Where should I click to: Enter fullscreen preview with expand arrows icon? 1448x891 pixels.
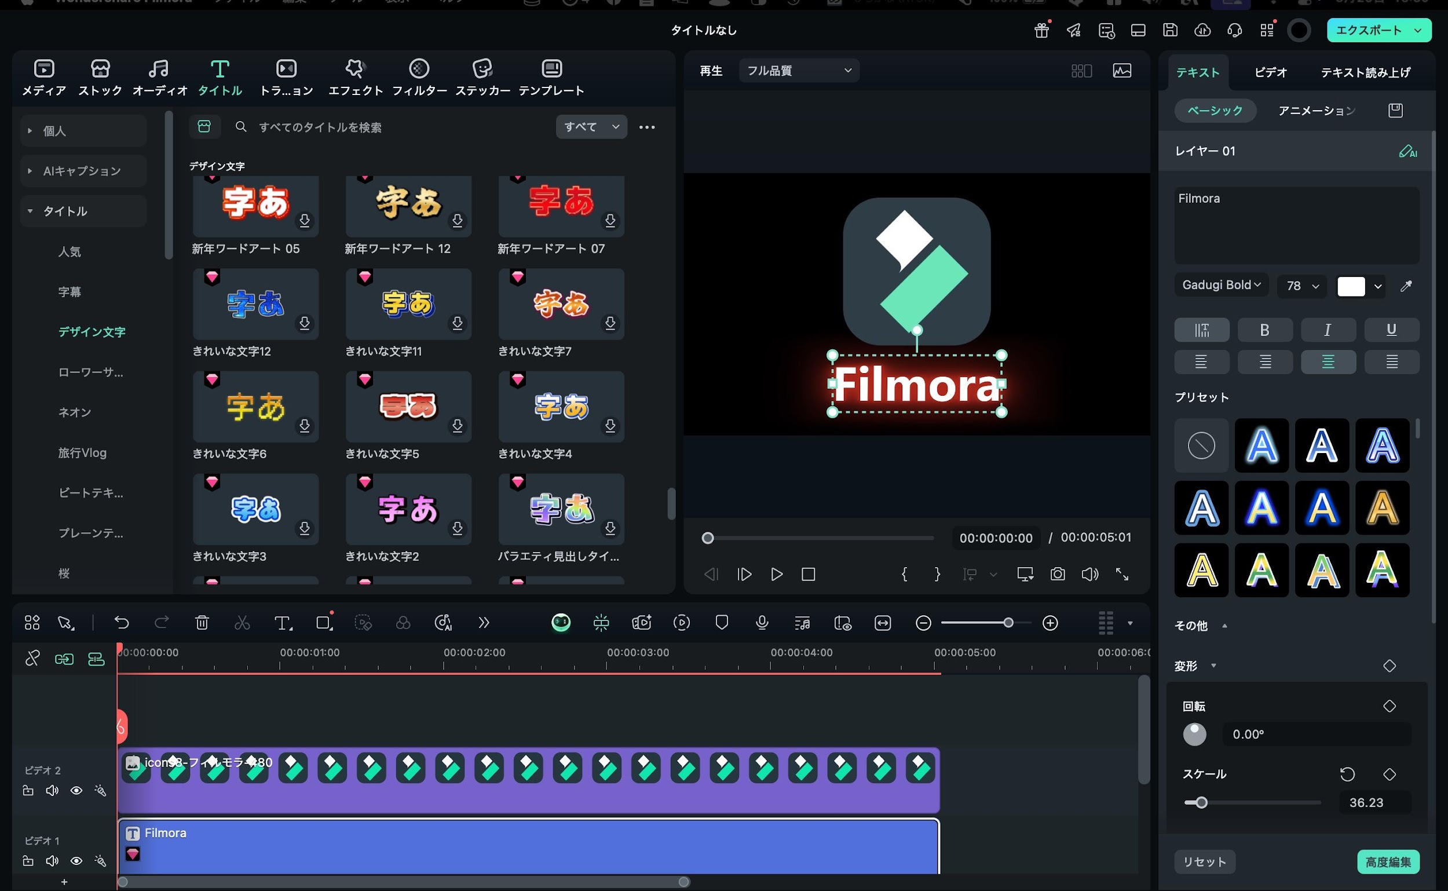point(1122,574)
